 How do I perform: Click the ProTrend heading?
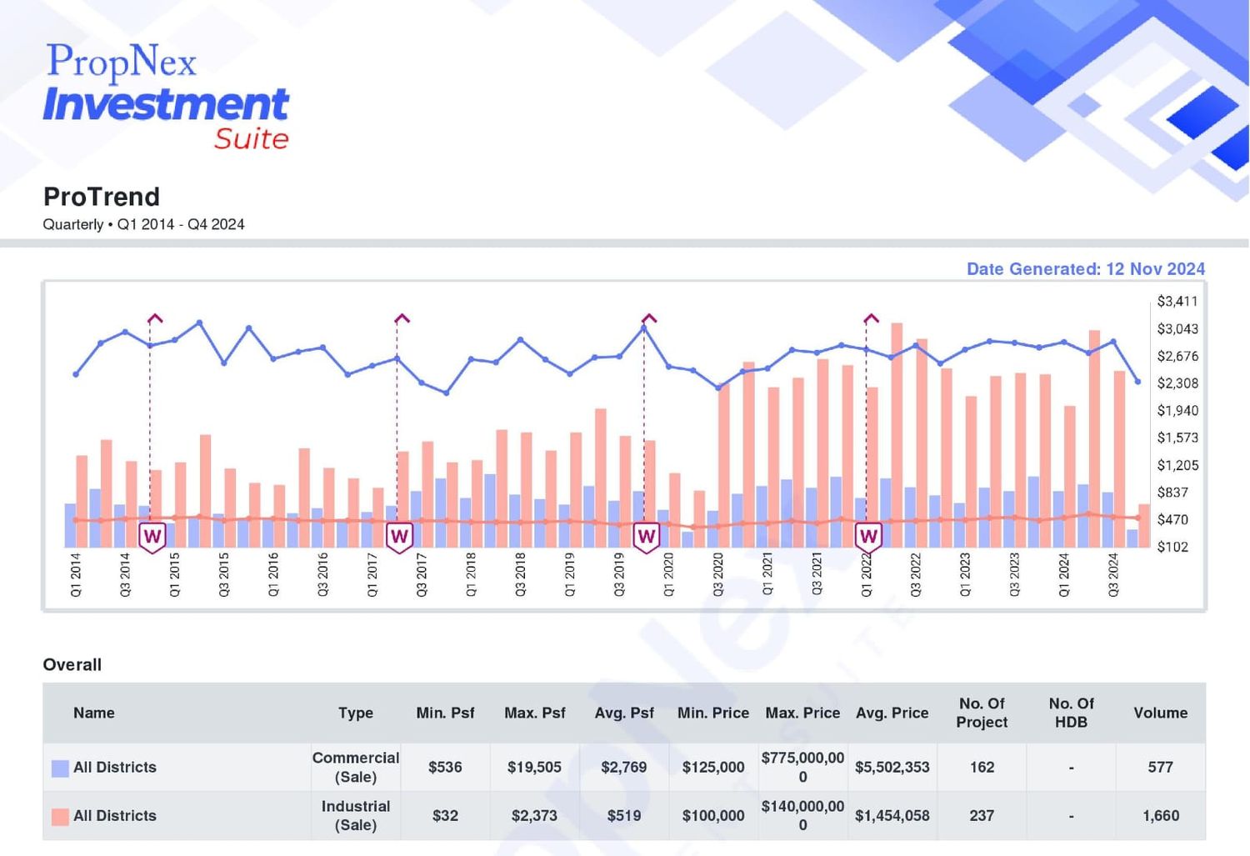(x=102, y=197)
